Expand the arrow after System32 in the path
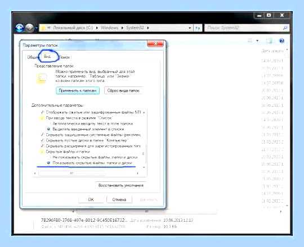 pyautogui.click(x=147, y=28)
